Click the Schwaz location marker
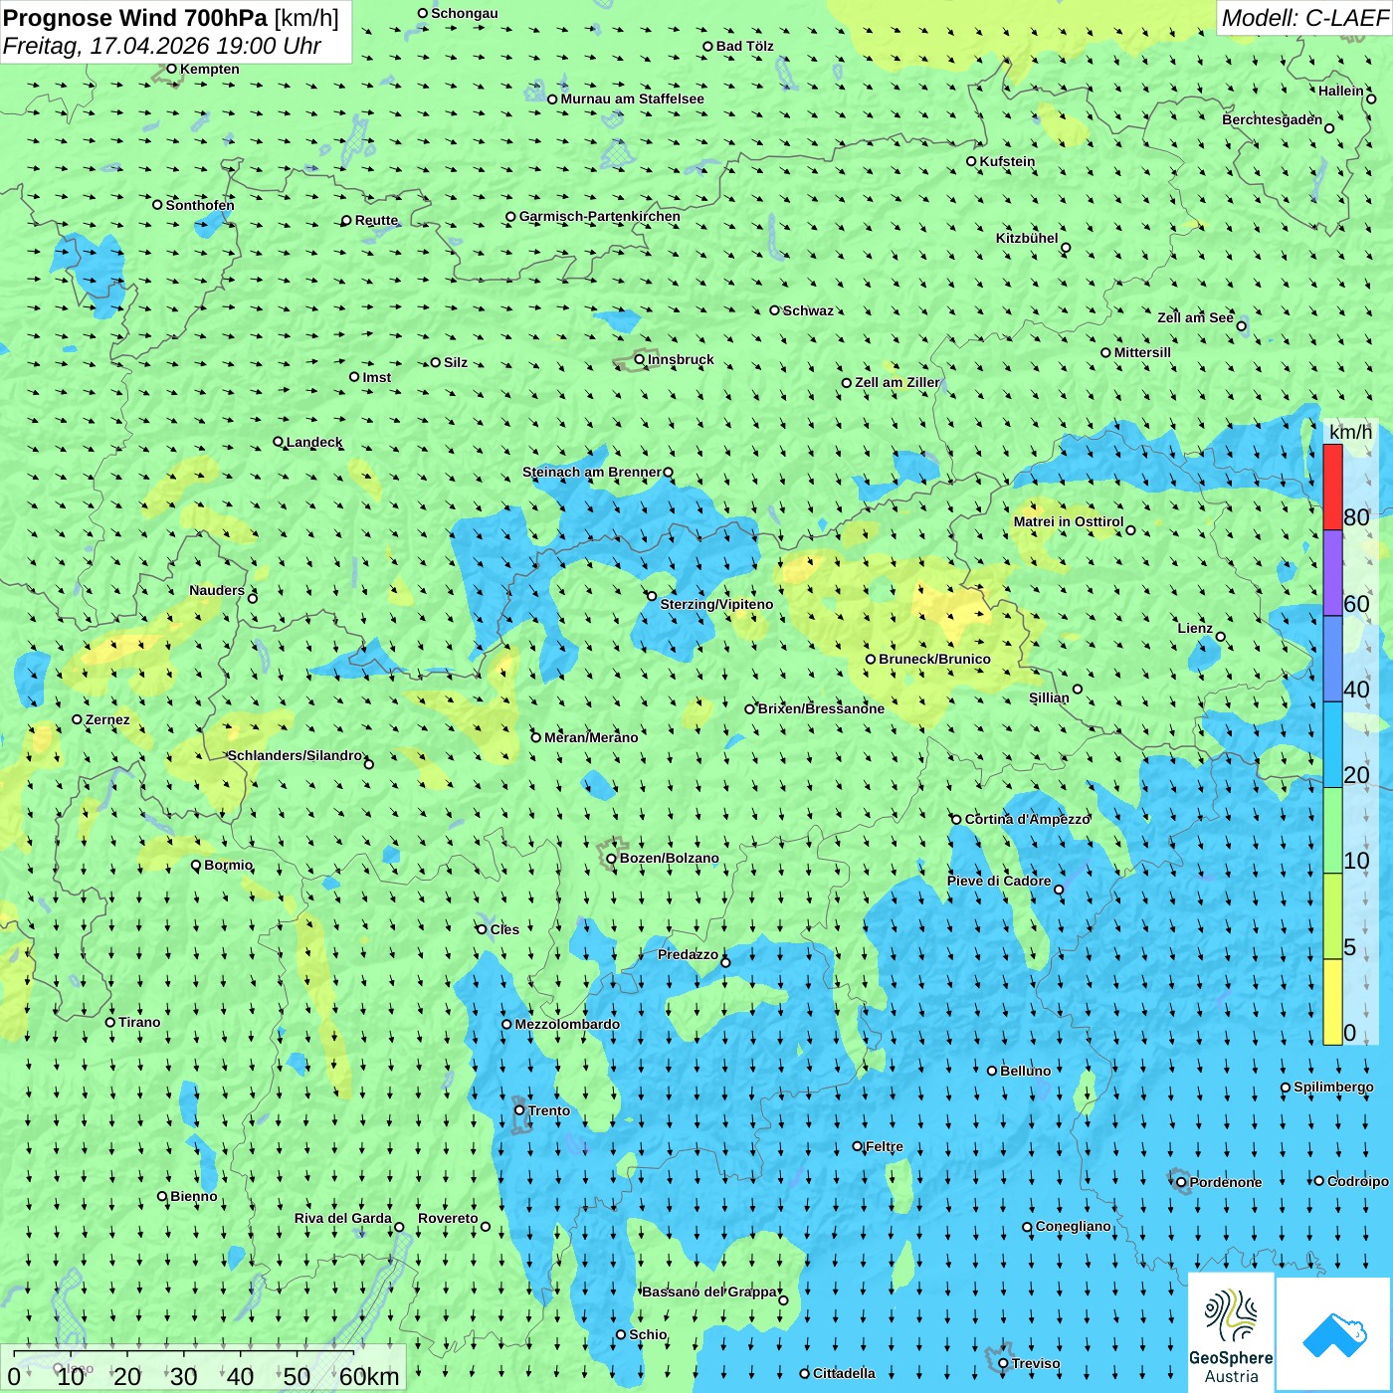This screenshot has width=1393, height=1393. coord(774,310)
